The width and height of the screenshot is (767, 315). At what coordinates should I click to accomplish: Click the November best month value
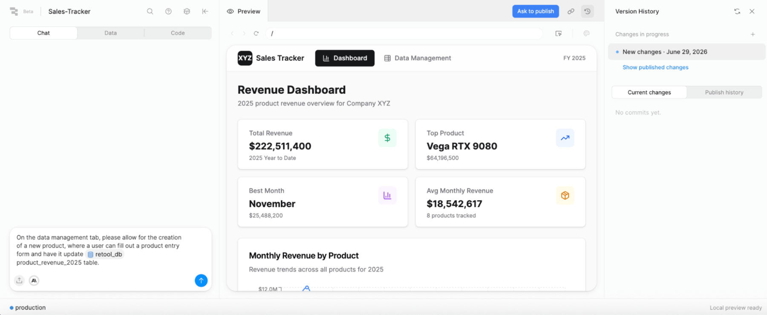(x=272, y=204)
